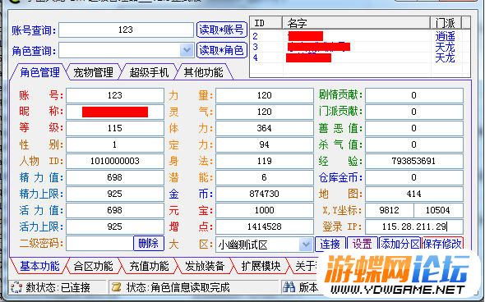This screenshot has height=302, width=485.
Task: Click the 杀气值 field
Action: tap(414, 144)
